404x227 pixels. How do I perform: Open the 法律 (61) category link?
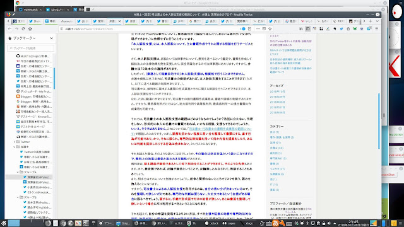point(275,143)
